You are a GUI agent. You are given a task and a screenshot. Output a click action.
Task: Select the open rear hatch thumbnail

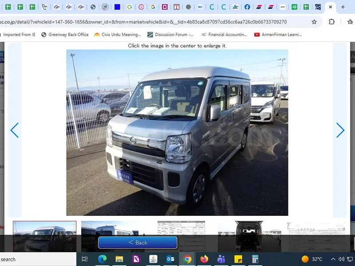tap(249, 236)
